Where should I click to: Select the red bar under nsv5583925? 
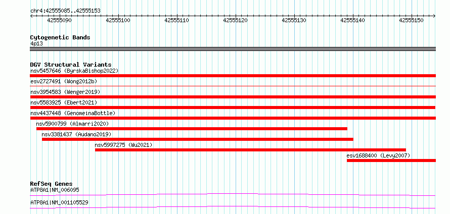[x=233, y=108]
